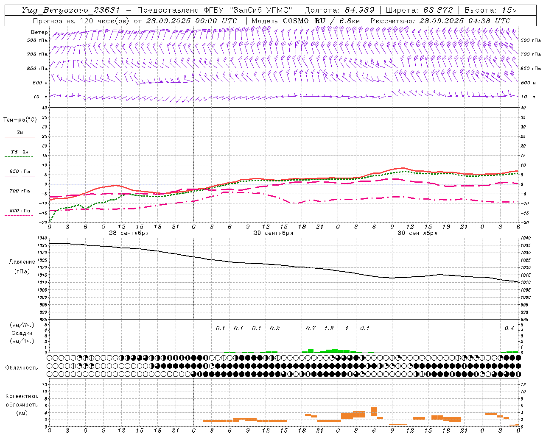Click the station title Yug_Beryozovo_23631
This screenshot has width=543, height=434.
pyautogui.click(x=72, y=10)
